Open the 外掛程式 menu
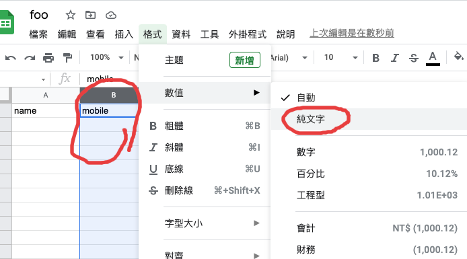This screenshot has height=259, width=467. coord(248,34)
